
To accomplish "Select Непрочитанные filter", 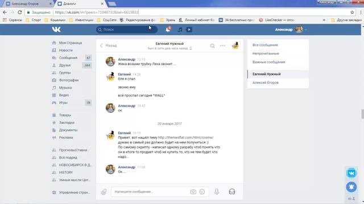I will point(266,53).
